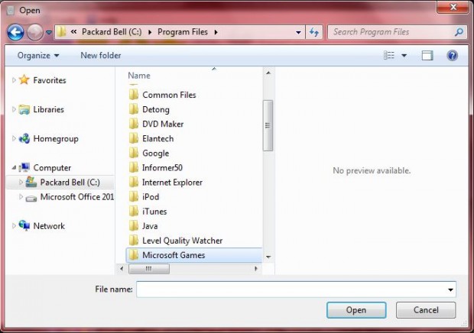Select the Internet Explorer folder

[x=172, y=183]
